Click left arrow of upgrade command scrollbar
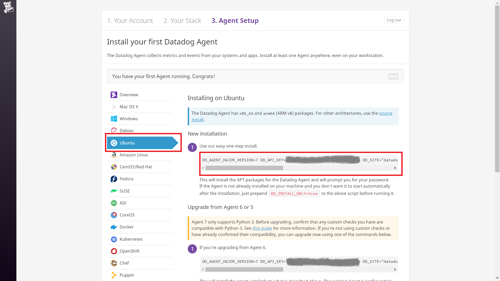The width and height of the screenshot is (500, 281). (x=203, y=270)
